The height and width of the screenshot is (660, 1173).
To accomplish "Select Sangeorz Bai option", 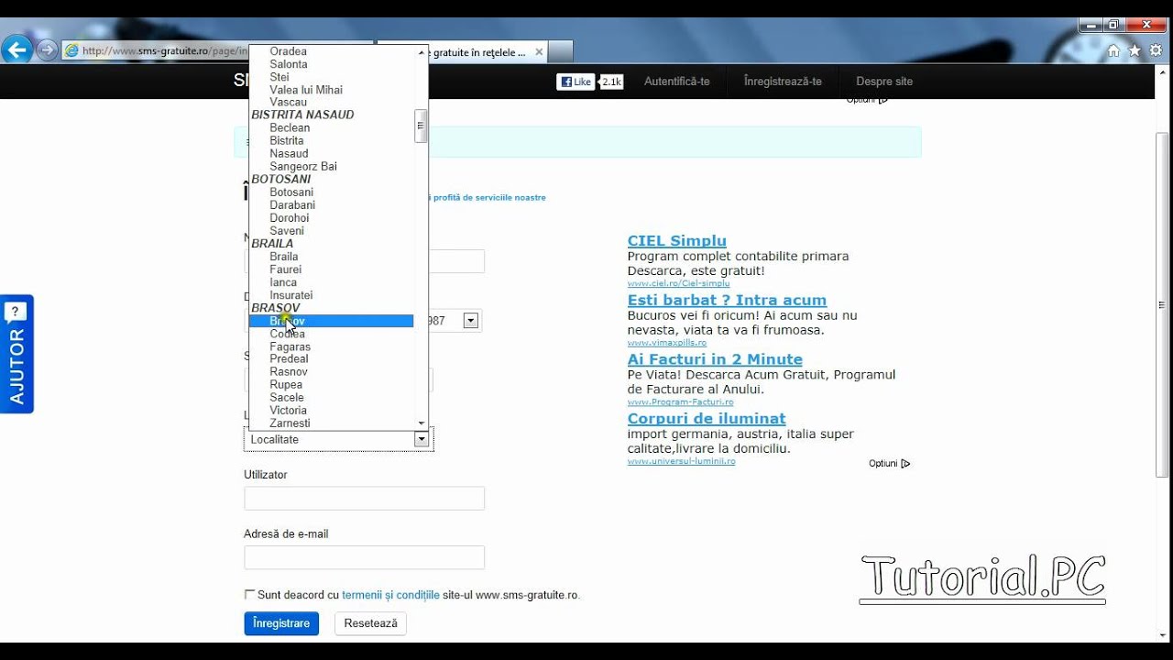I will coord(303,166).
